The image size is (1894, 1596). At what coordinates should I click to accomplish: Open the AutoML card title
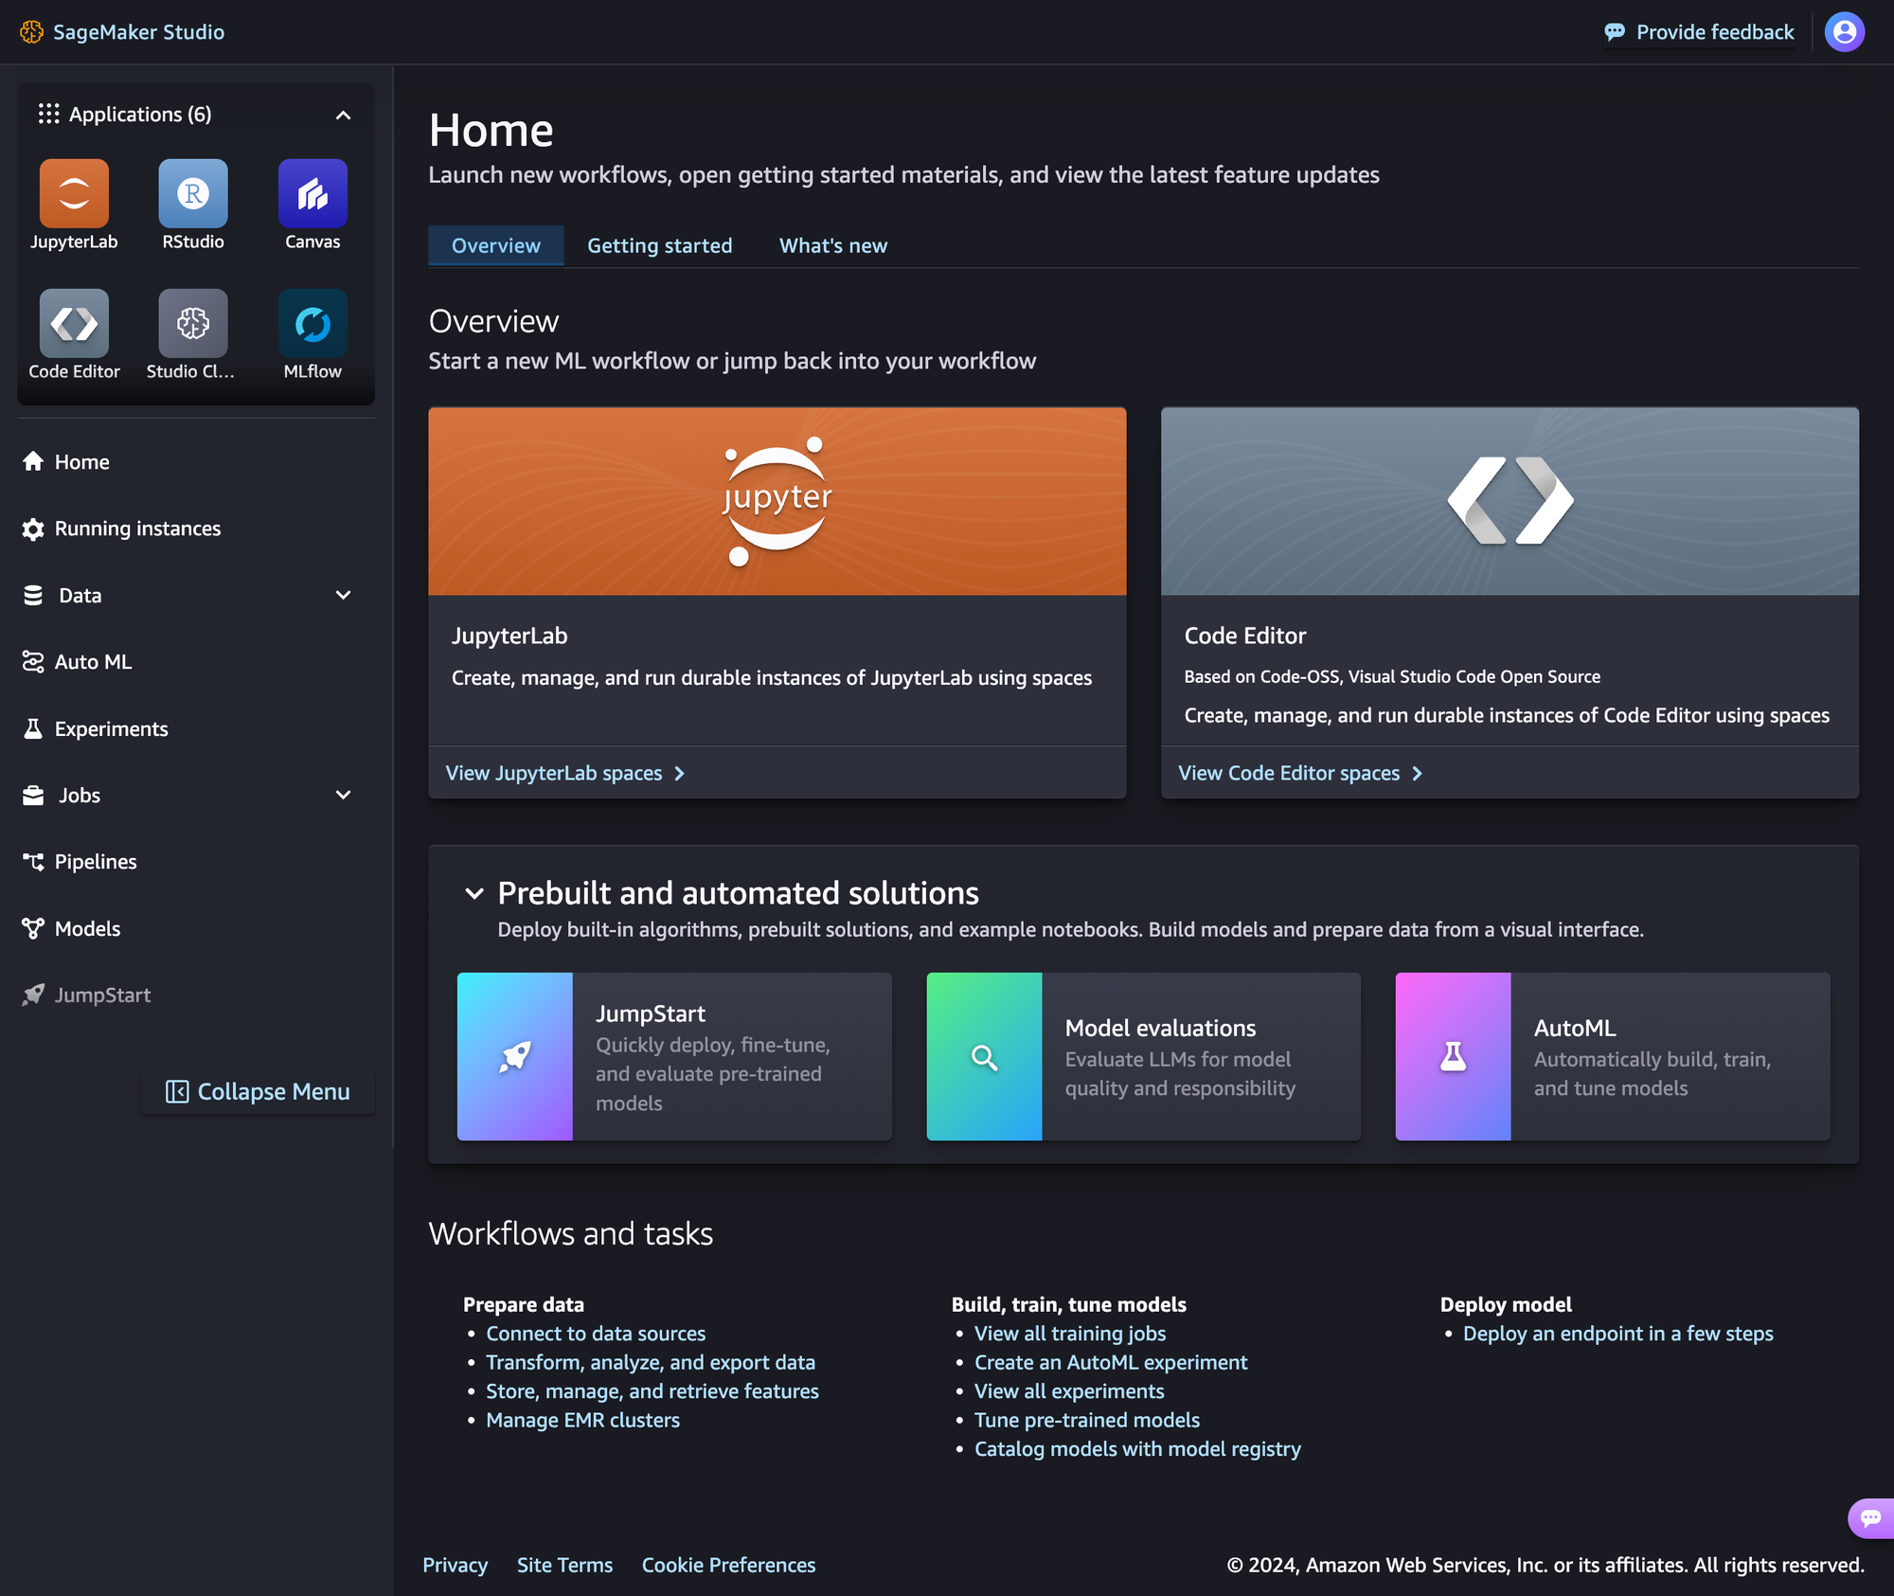point(1575,1028)
